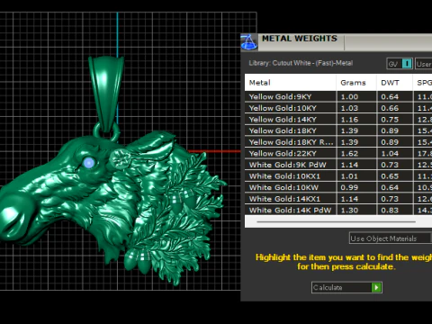Click the green Calculate arrow icon

pos(376,287)
